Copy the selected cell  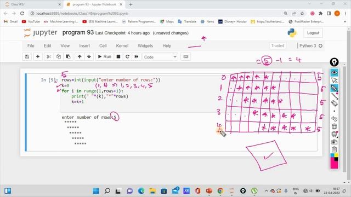click(x=59, y=57)
